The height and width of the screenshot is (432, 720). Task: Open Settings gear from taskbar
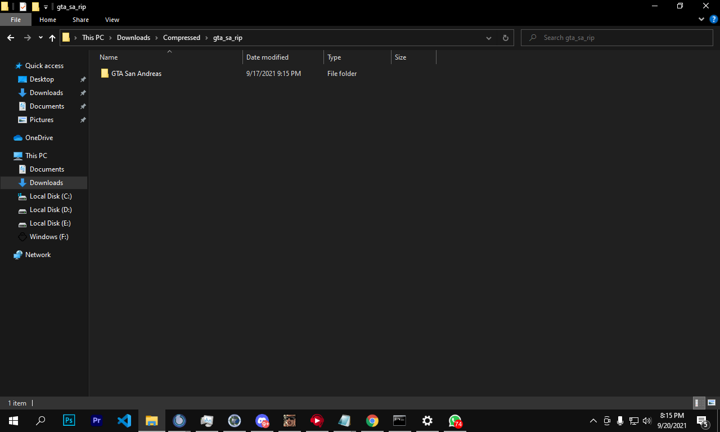[427, 421]
